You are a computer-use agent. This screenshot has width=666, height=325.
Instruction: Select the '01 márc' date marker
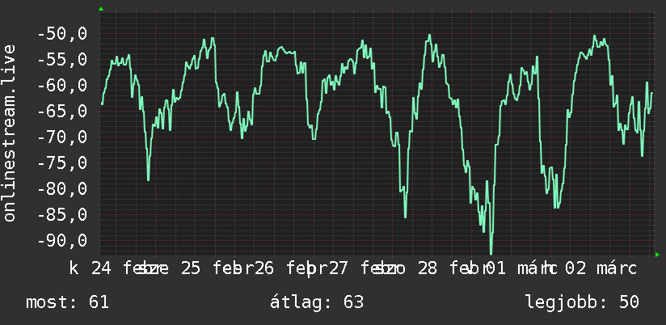521,268
